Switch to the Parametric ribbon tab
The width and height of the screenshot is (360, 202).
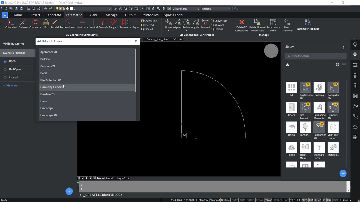[x=73, y=15]
